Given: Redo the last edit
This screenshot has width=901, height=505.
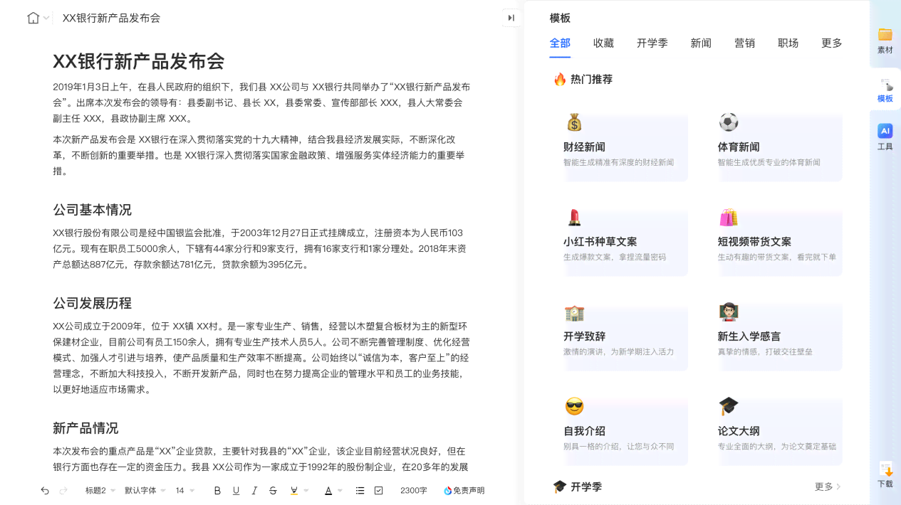Looking at the screenshot, I should [x=63, y=490].
